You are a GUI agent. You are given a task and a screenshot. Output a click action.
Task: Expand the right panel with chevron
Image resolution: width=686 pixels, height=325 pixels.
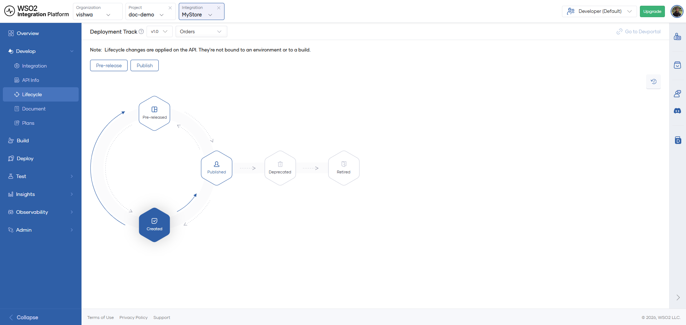click(678, 297)
